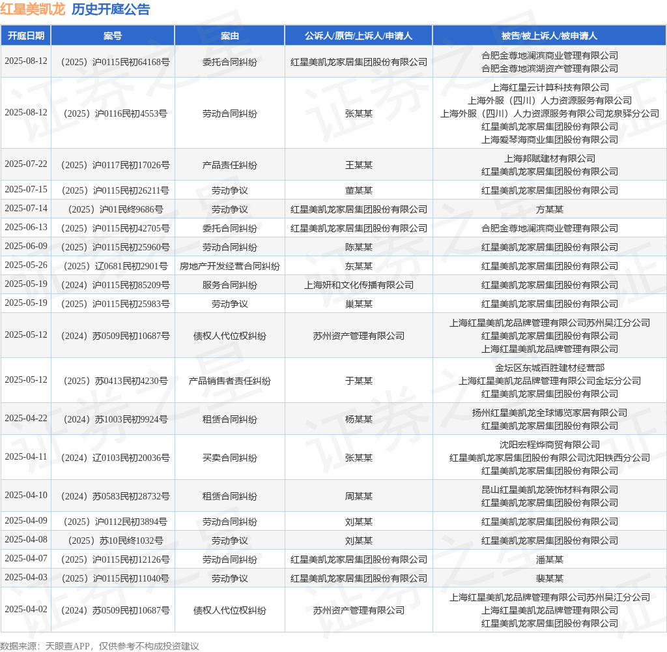Click defendant 扬州红星美凯龙全球博览家居有限公司
Screen dimensions: 667x652
(x=550, y=413)
